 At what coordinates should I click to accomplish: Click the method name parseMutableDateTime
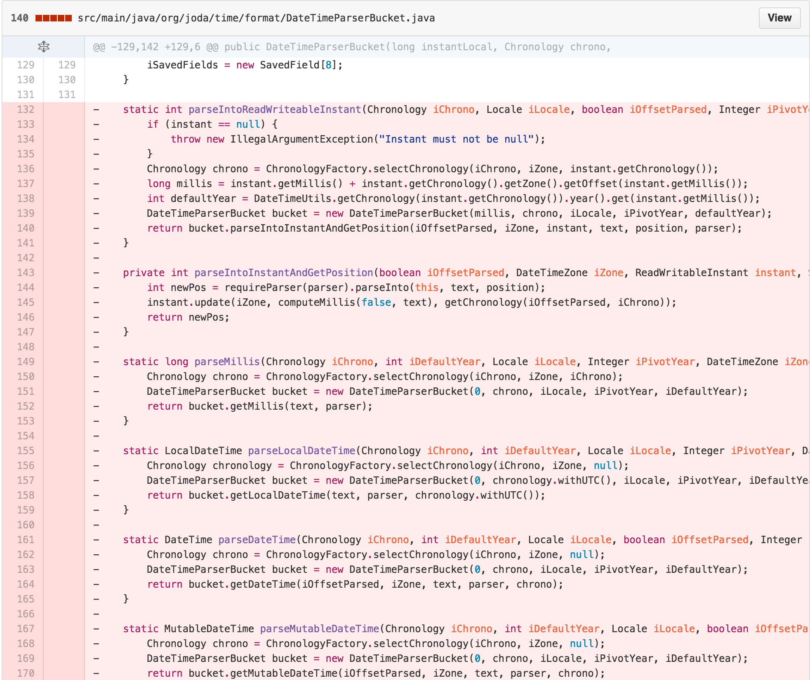320,629
